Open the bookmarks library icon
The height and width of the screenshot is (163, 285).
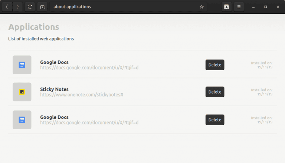click(226, 7)
